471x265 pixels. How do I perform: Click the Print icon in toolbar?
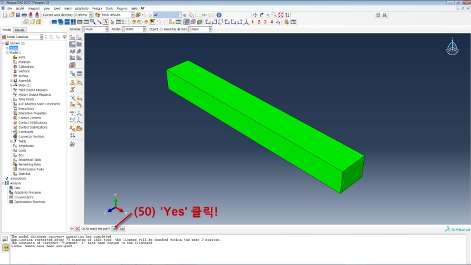coord(24,15)
